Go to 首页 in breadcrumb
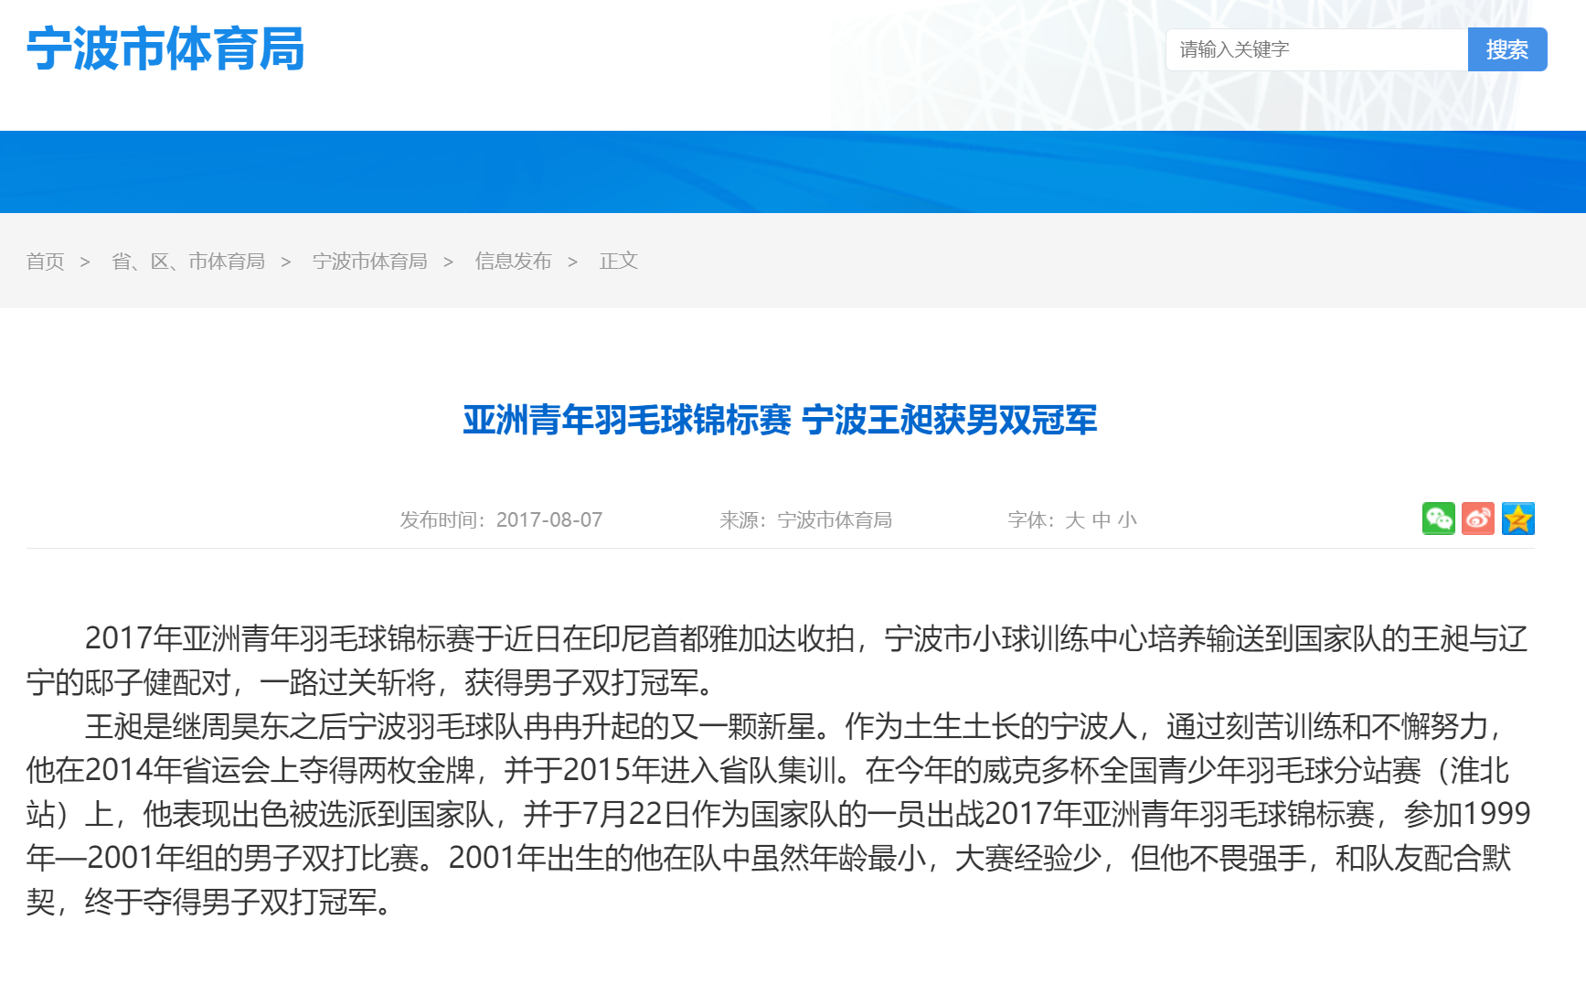The height and width of the screenshot is (984, 1586). pos(45,262)
